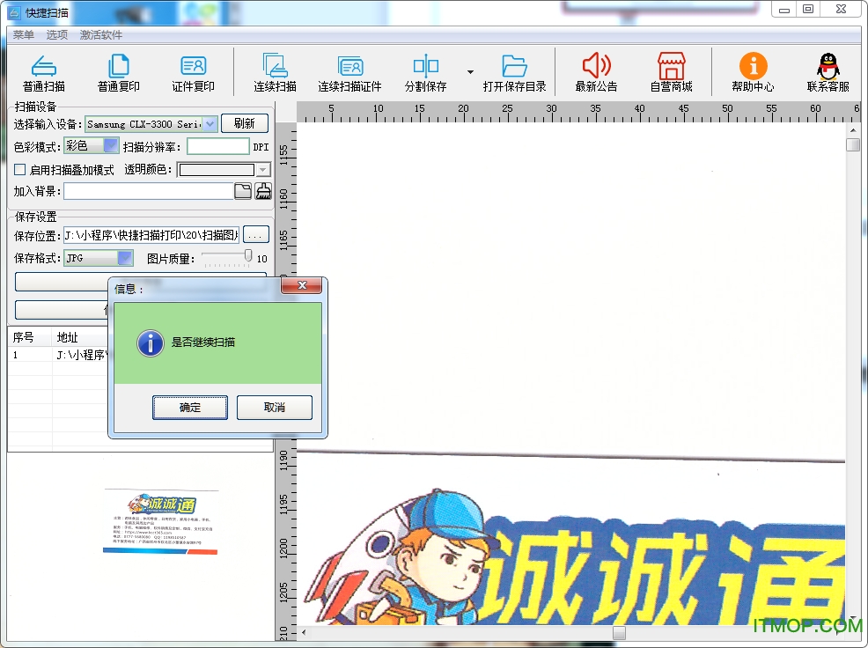Click the 普通扫描 scan icon

coord(44,66)
